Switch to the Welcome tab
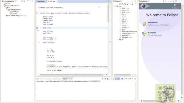The image size is (184, 103). tap(144, 1)
